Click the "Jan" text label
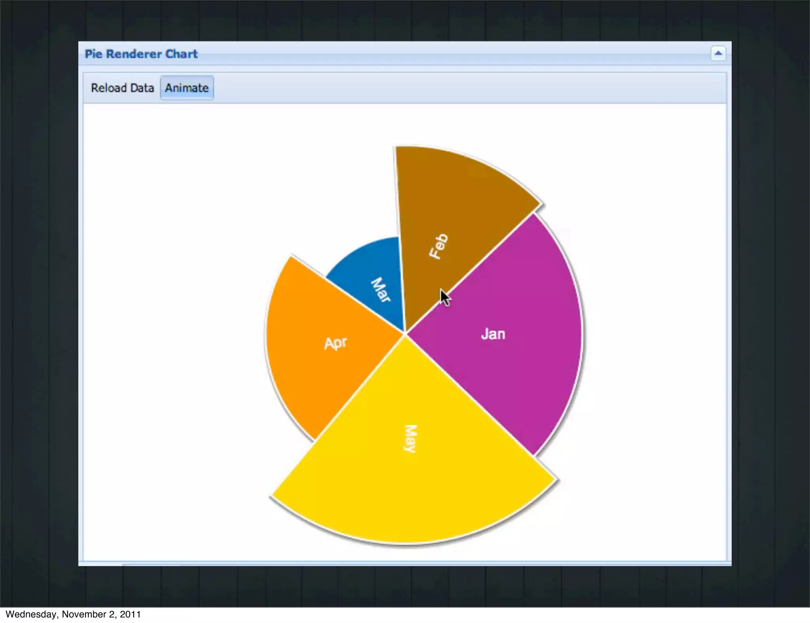Screen dimensions: 810x623 click(x=493, y=334)
